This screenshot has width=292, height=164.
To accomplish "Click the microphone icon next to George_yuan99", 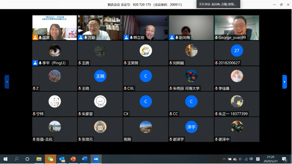I will tap(217, 37).
